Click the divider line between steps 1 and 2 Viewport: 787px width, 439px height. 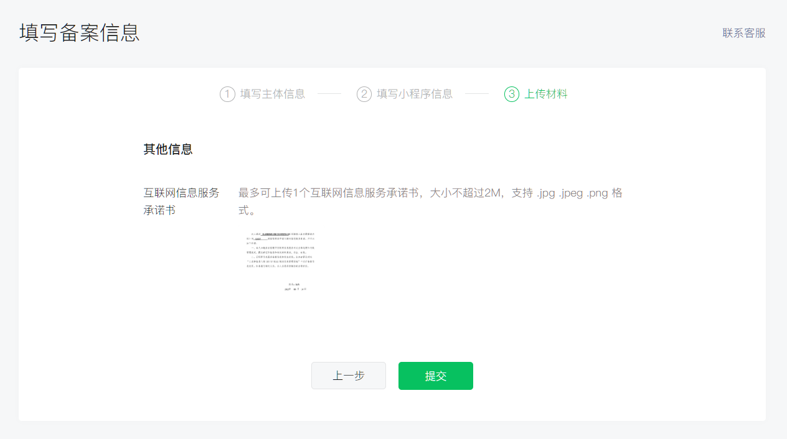329,94
